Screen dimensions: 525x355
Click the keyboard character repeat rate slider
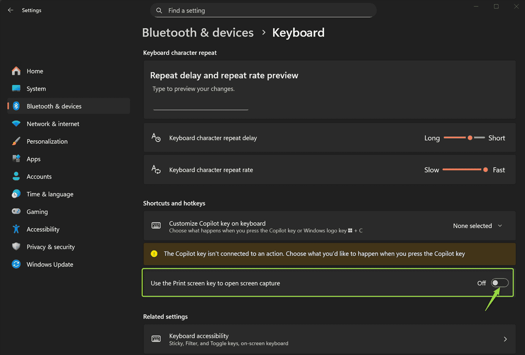point(485,170)
